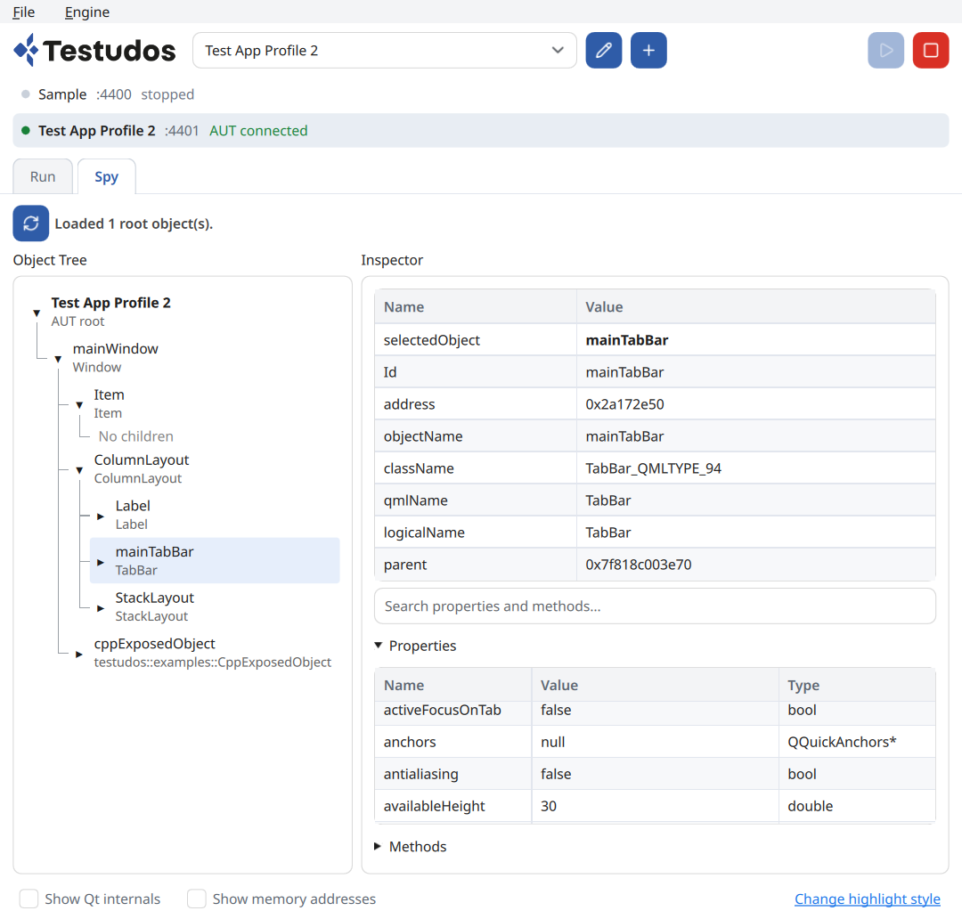Collapse the Properties section
This screenshot has width=962, height=919.
coord(379,646)
